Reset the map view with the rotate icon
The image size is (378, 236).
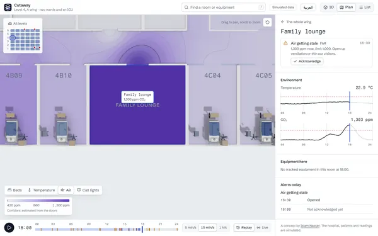pyautogui.click(x=267, y=22)
